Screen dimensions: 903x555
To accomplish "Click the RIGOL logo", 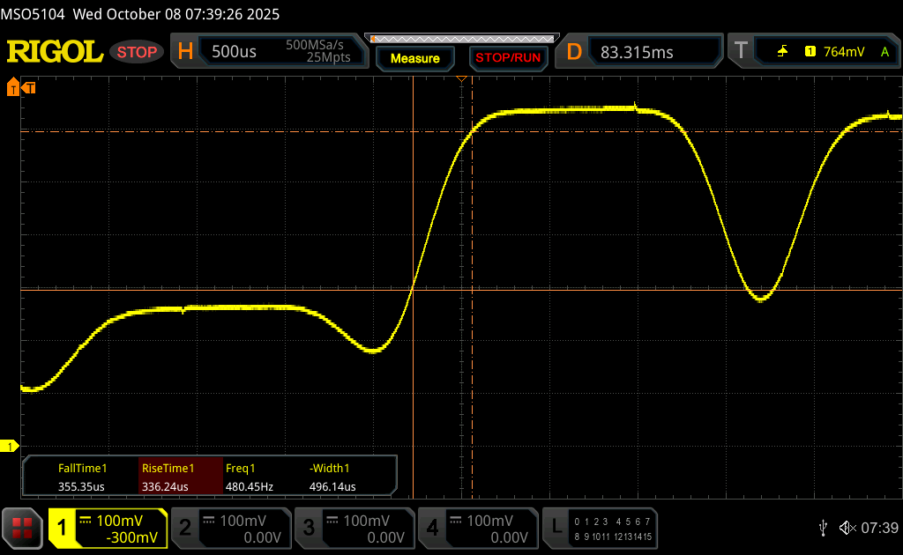I will click(x=55, y=52).
